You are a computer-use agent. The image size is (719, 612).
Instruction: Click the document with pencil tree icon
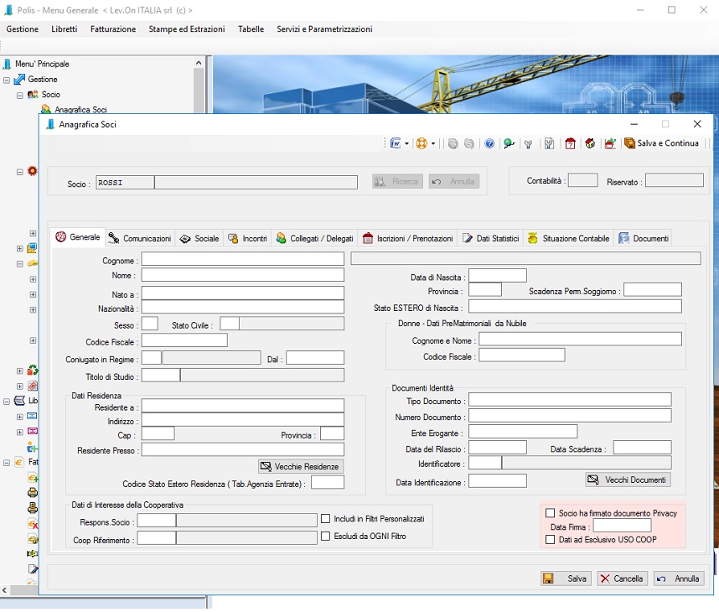click(33, 569)
